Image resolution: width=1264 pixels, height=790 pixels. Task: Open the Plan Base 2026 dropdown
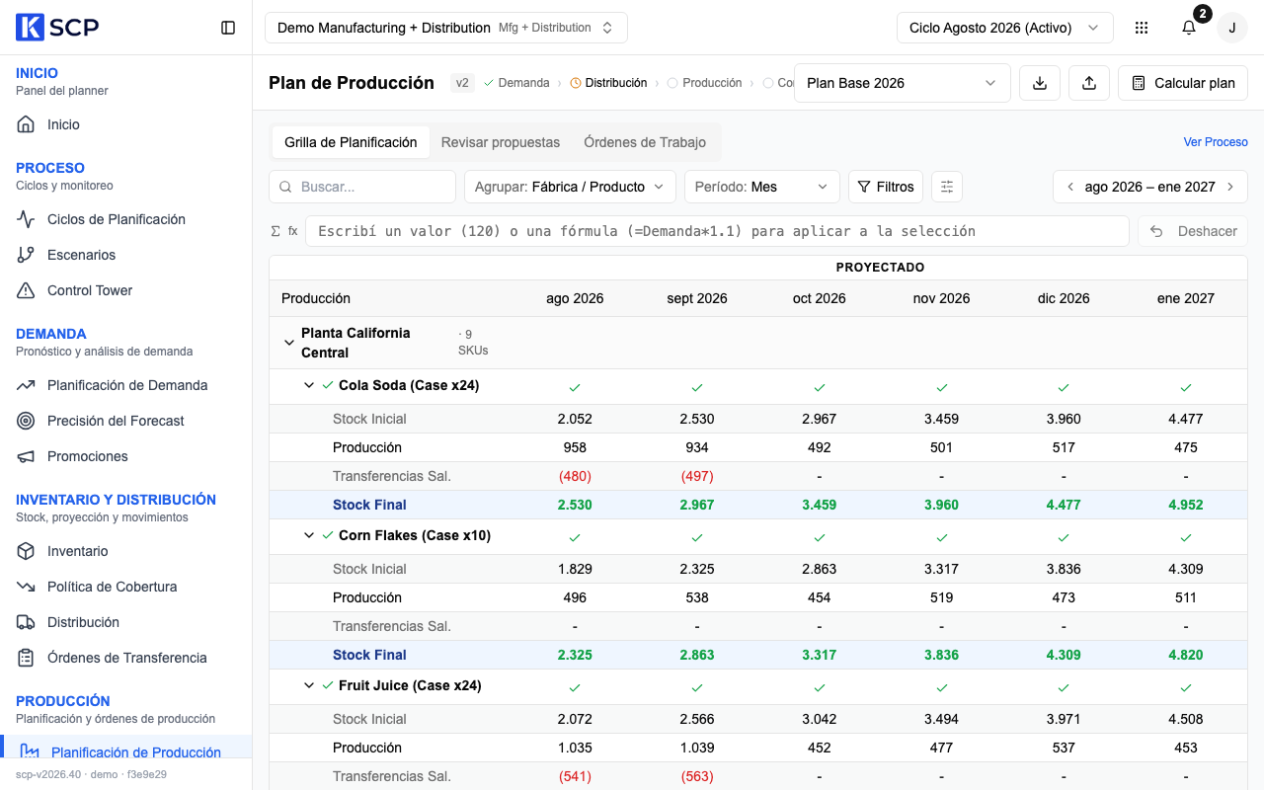tap(903, 83)
